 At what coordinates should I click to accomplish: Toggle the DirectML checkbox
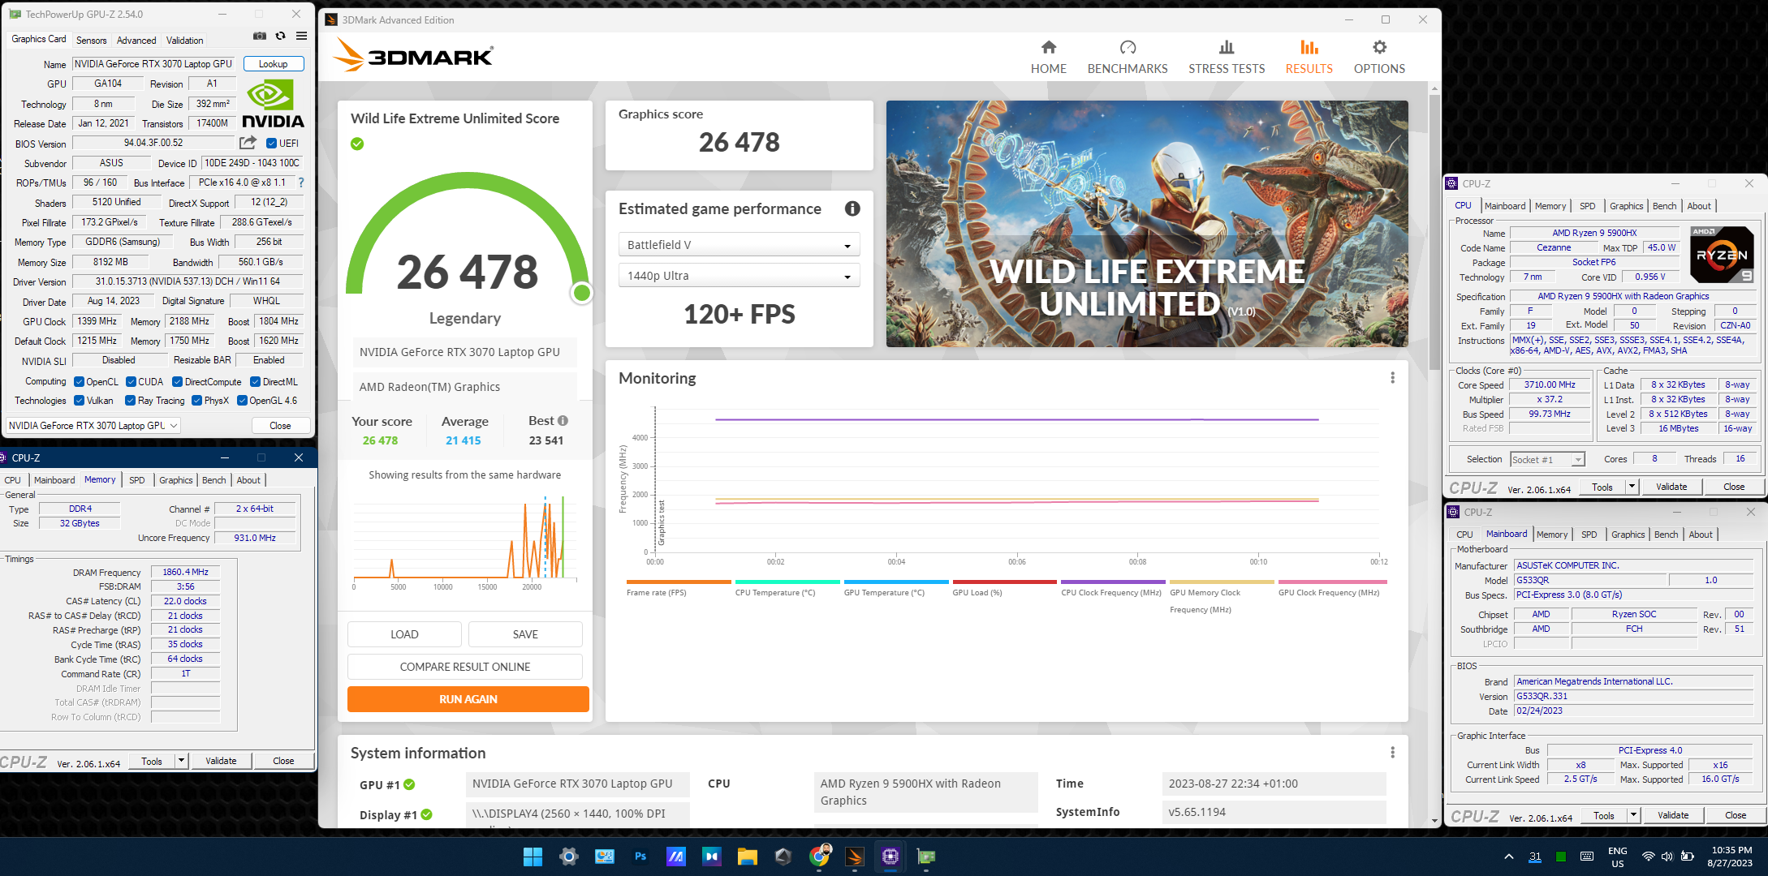click(255, 382)
